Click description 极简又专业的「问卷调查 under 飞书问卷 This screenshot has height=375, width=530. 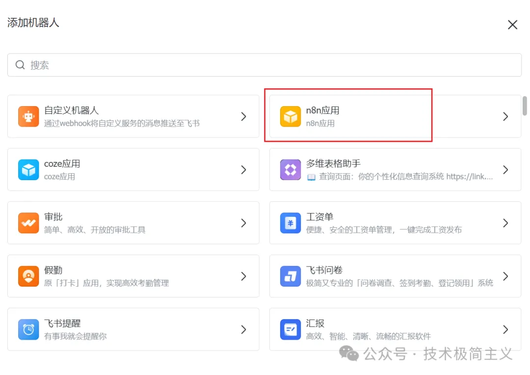(399, 283)
